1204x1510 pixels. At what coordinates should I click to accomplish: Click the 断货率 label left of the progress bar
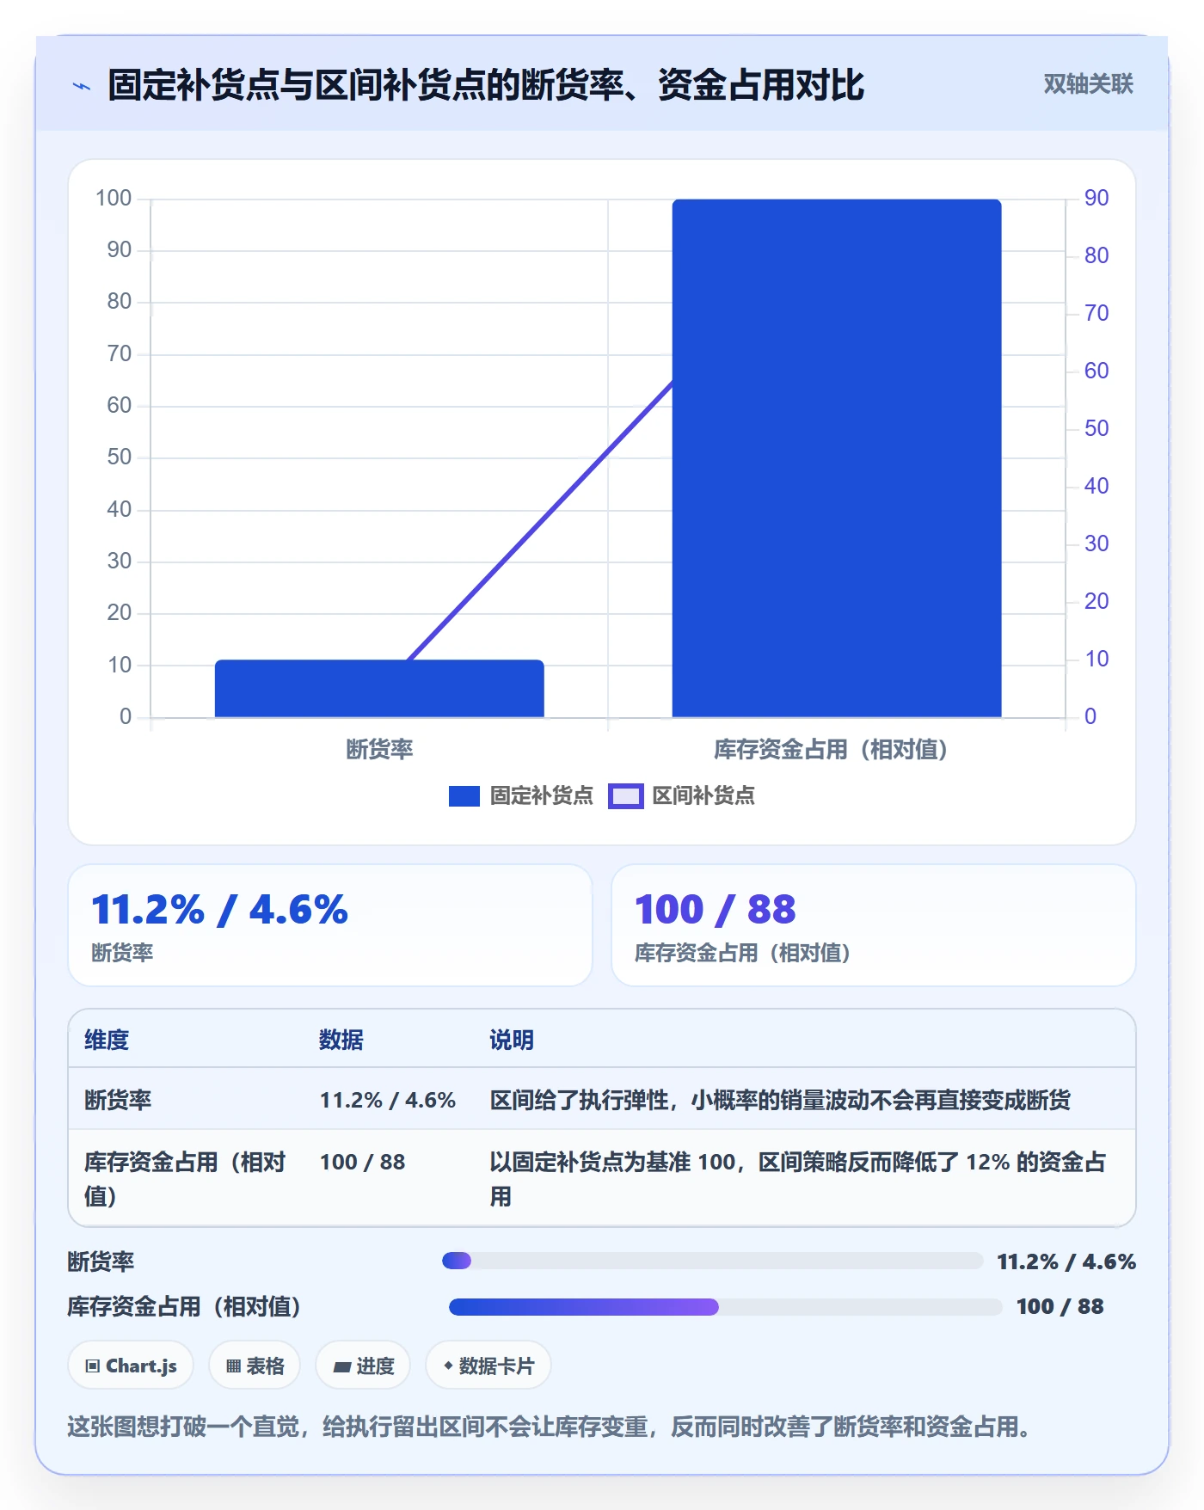(x=101, y=1261)
